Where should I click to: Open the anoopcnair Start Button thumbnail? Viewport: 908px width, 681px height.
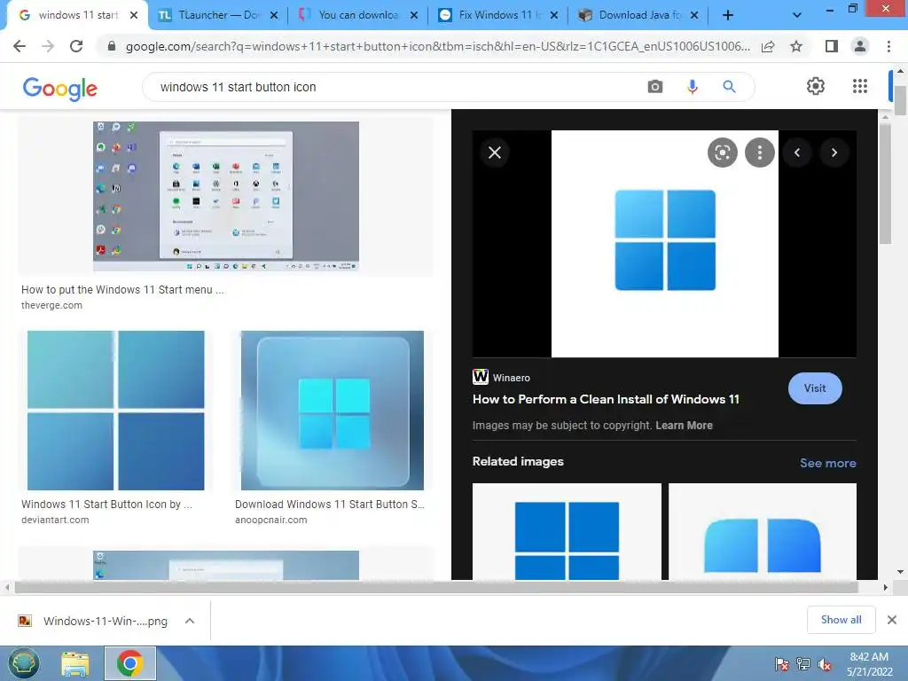[x=333, y=410]
